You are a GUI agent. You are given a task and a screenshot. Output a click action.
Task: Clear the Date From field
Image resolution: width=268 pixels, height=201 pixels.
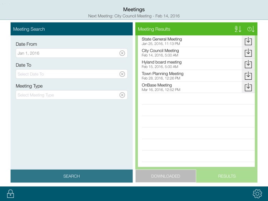pos(122,53)
